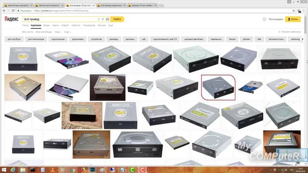Open the black drive with DVD logo front thumbnail
Viewport: 308px width, 173px height.
coord(138,144)
